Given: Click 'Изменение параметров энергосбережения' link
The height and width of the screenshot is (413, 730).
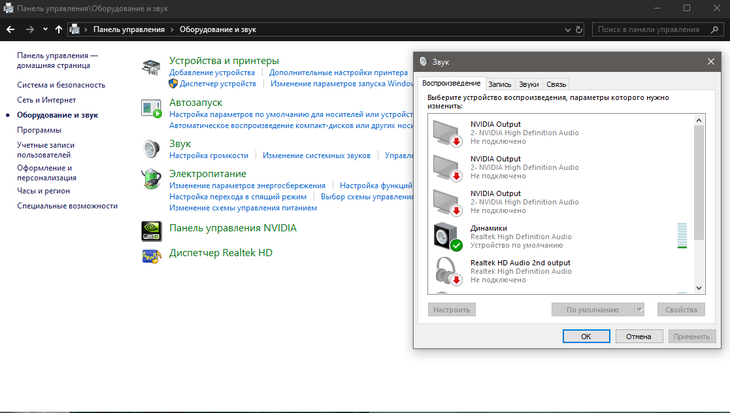Looking at the screenshot, I should click(x=247, y=186).
